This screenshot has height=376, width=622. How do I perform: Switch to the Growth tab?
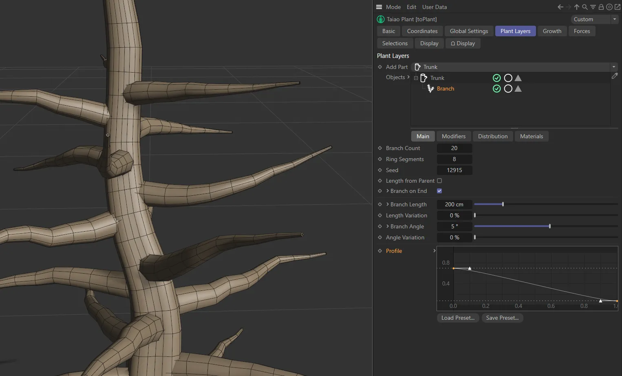[552, 31]
